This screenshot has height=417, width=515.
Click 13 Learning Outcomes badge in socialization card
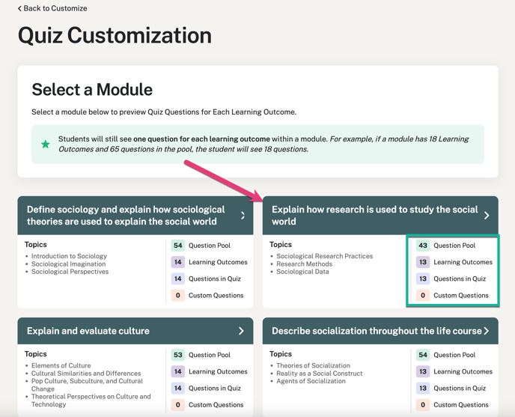coord(423,371)
